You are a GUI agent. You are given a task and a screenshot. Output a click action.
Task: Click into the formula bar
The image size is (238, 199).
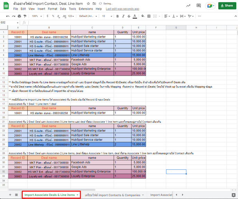point(132,23)
